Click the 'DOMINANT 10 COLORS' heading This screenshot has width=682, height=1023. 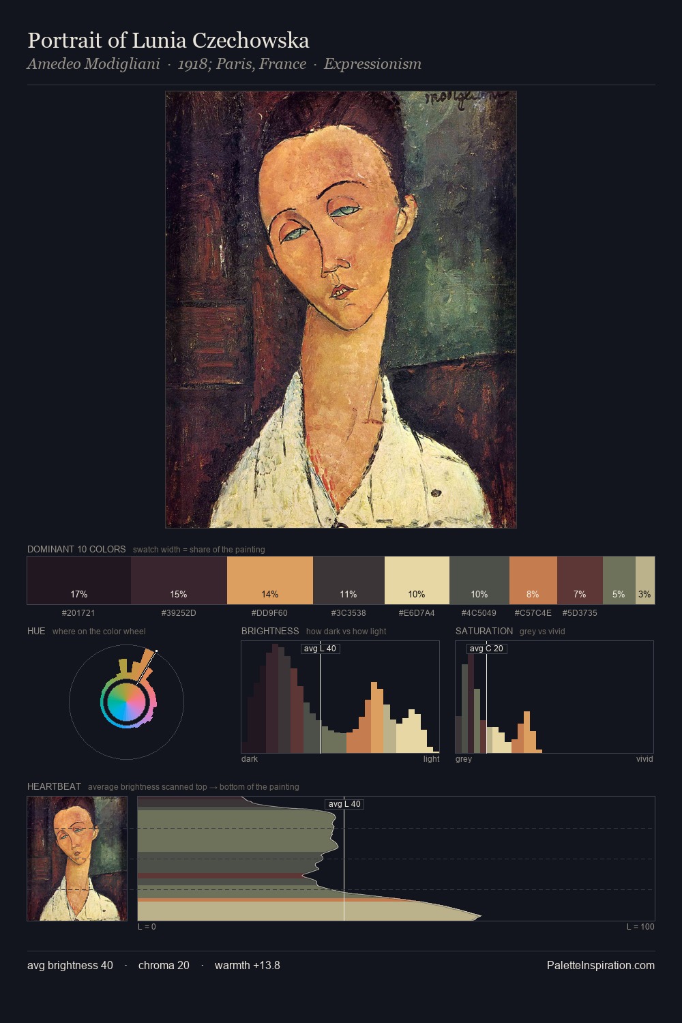coord(76,549)
